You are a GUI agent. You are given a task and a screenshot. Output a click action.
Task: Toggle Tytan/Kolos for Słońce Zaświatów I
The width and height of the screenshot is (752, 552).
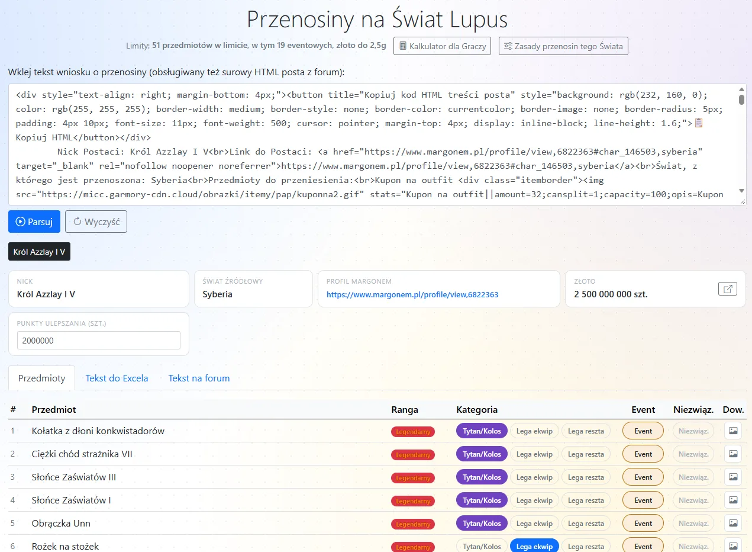pyautogui.click(x=482, y=500)
